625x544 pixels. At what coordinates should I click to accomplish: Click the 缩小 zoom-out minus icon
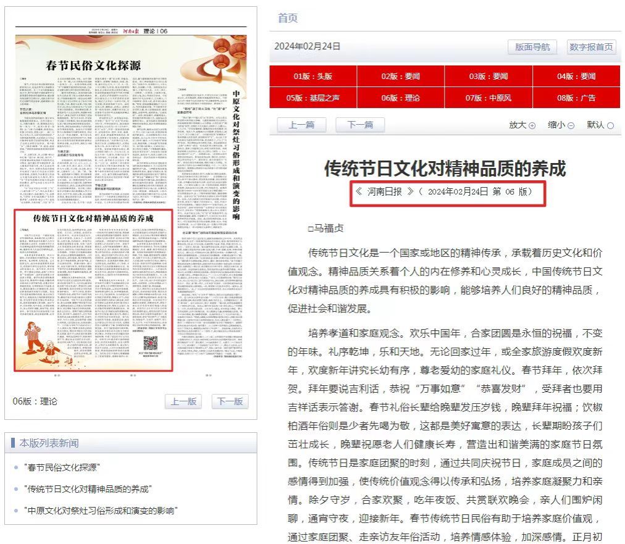point(571,125)
